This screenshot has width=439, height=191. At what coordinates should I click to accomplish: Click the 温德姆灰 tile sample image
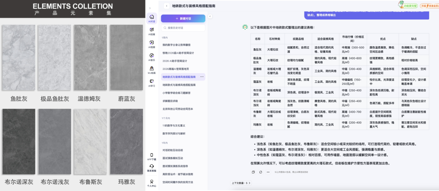pyautogui.click(x=90, y=58)
